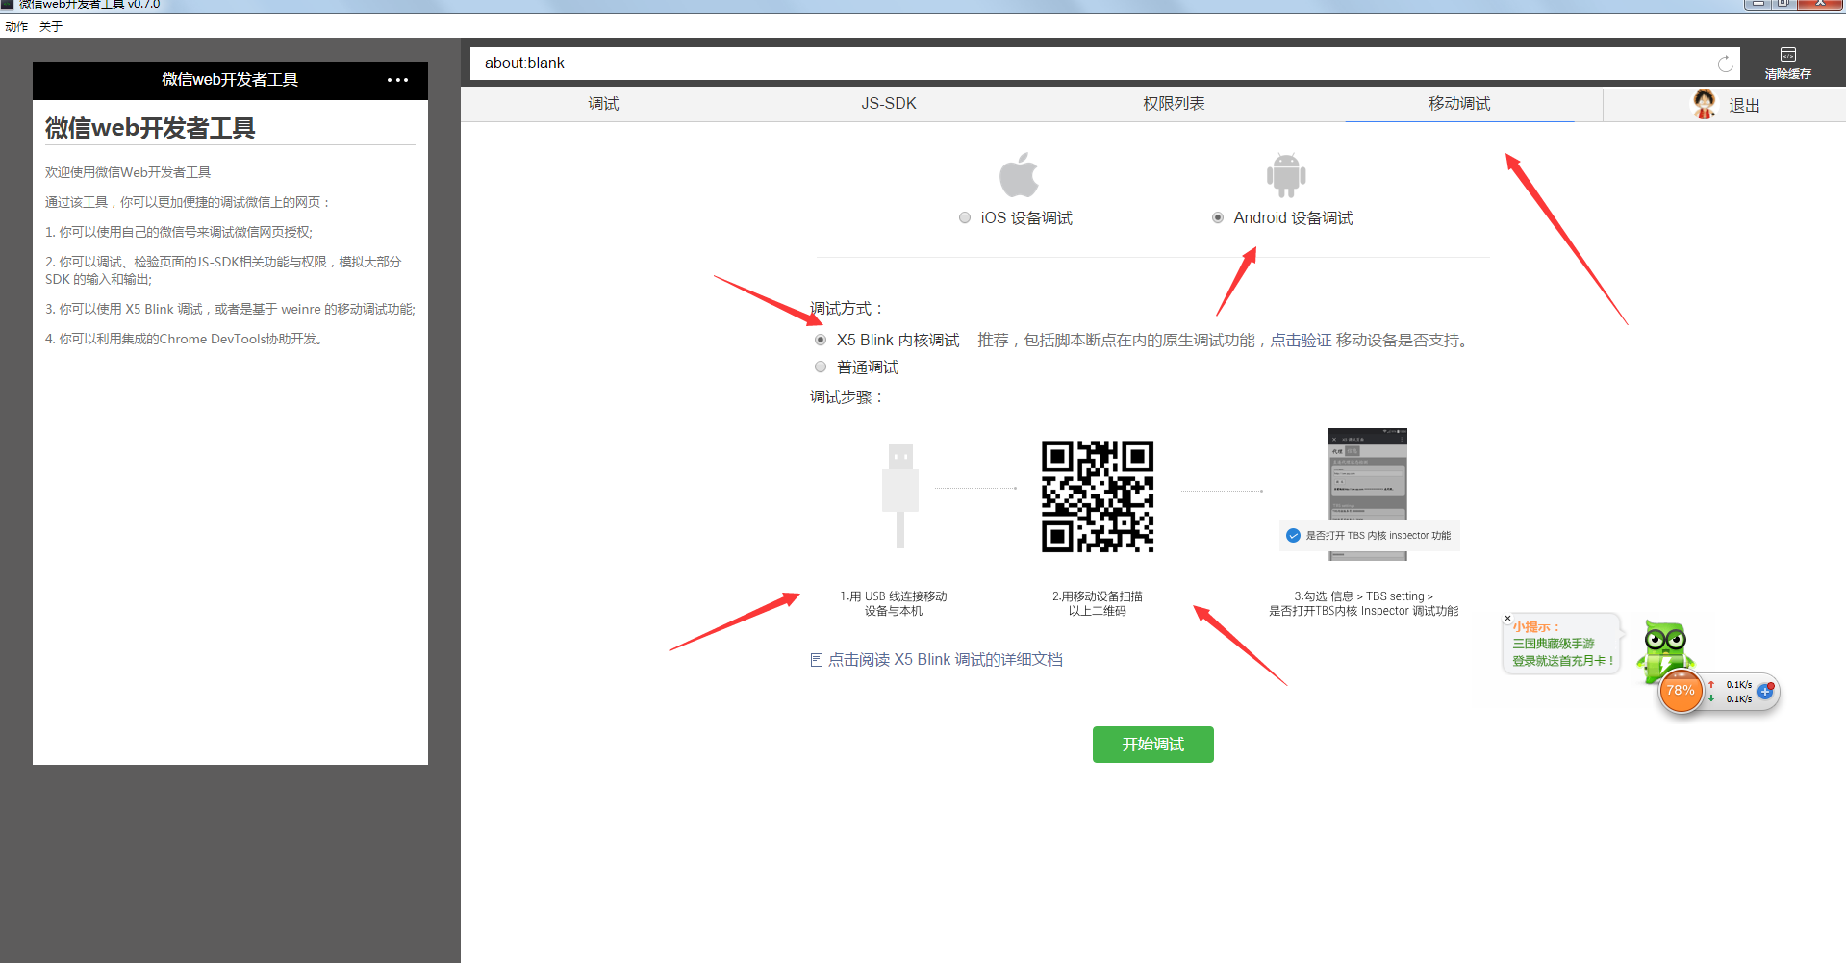Click the blue plus icon on speed widget
The image size is (1846, 963).
click(x=1765, y=691)
